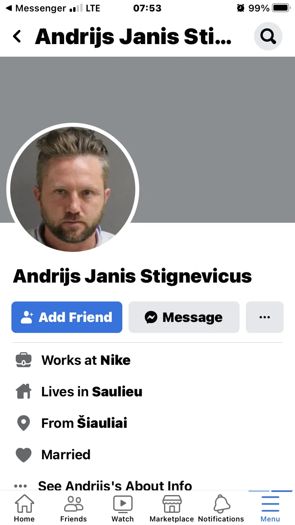Tap the Messenger icon in Message button
The width and height of the screenshot is (295, 525).
pos(151,317)
